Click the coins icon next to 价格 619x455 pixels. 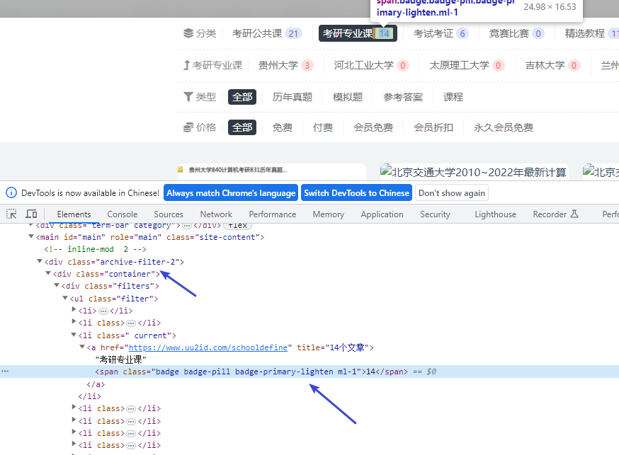(188, 127)
